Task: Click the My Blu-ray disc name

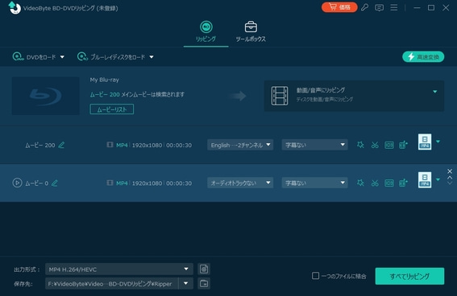Action: pos(104,80)
